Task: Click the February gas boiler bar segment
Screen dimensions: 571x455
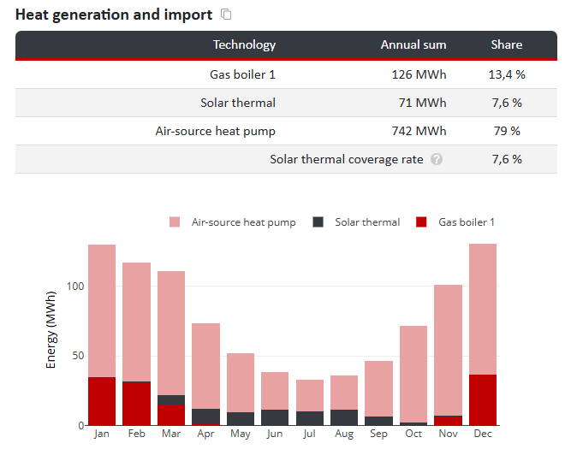Action: click(x=137, y=405)
